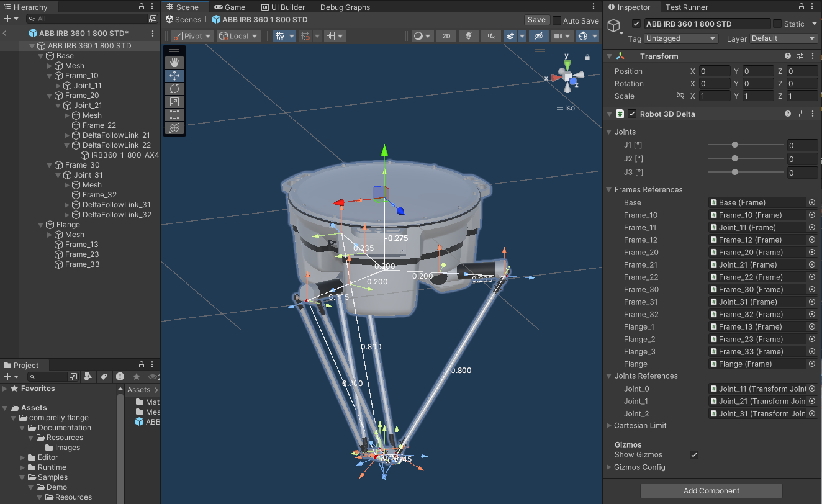Click the J3 joint slider
Screen dimensions: 822x504
click(746, 172)
